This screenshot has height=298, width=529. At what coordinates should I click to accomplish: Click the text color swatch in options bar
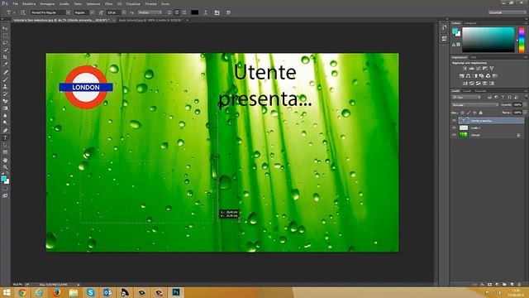tap(195, 12)
